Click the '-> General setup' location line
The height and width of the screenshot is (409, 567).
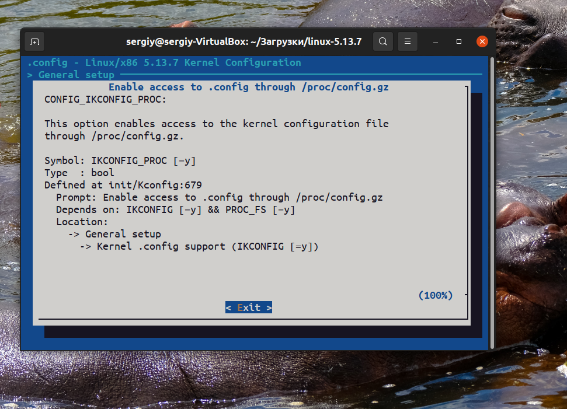point(114,234)
